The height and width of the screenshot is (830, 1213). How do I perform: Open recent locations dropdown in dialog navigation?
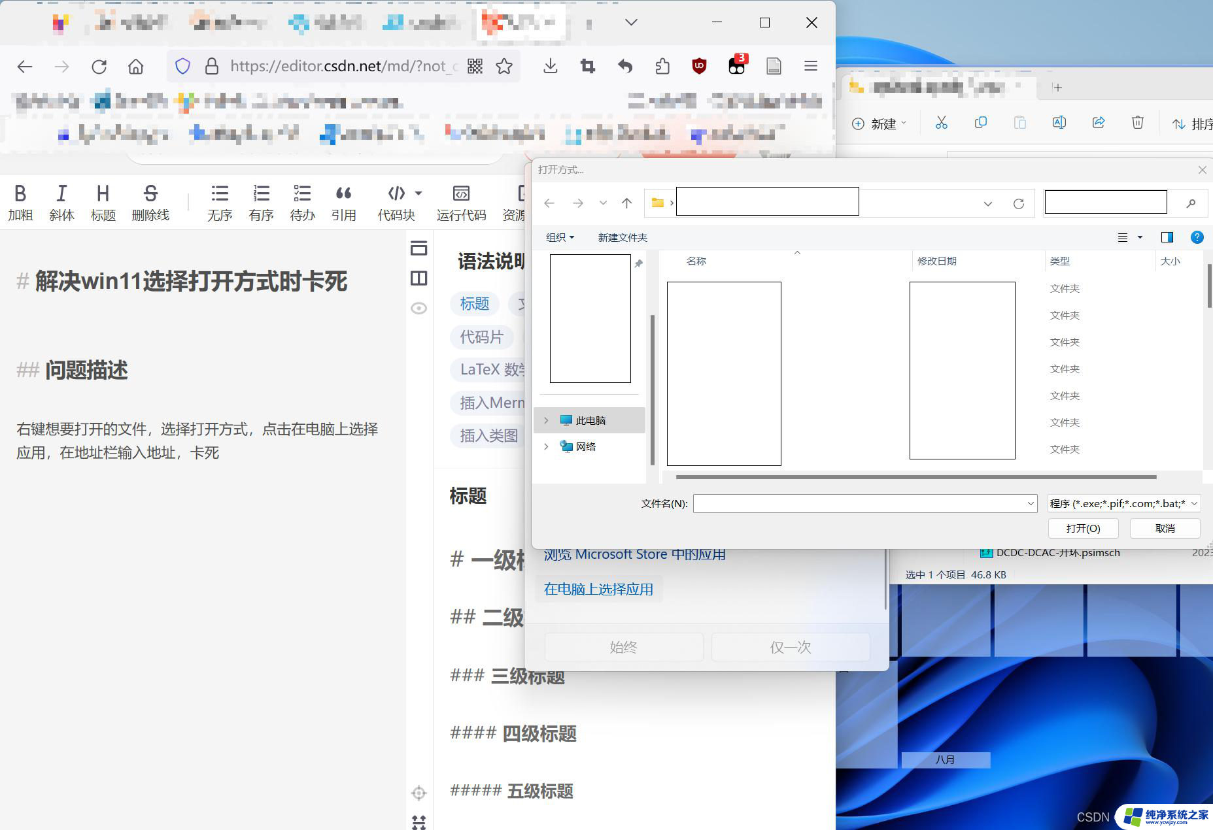(603, 203)
